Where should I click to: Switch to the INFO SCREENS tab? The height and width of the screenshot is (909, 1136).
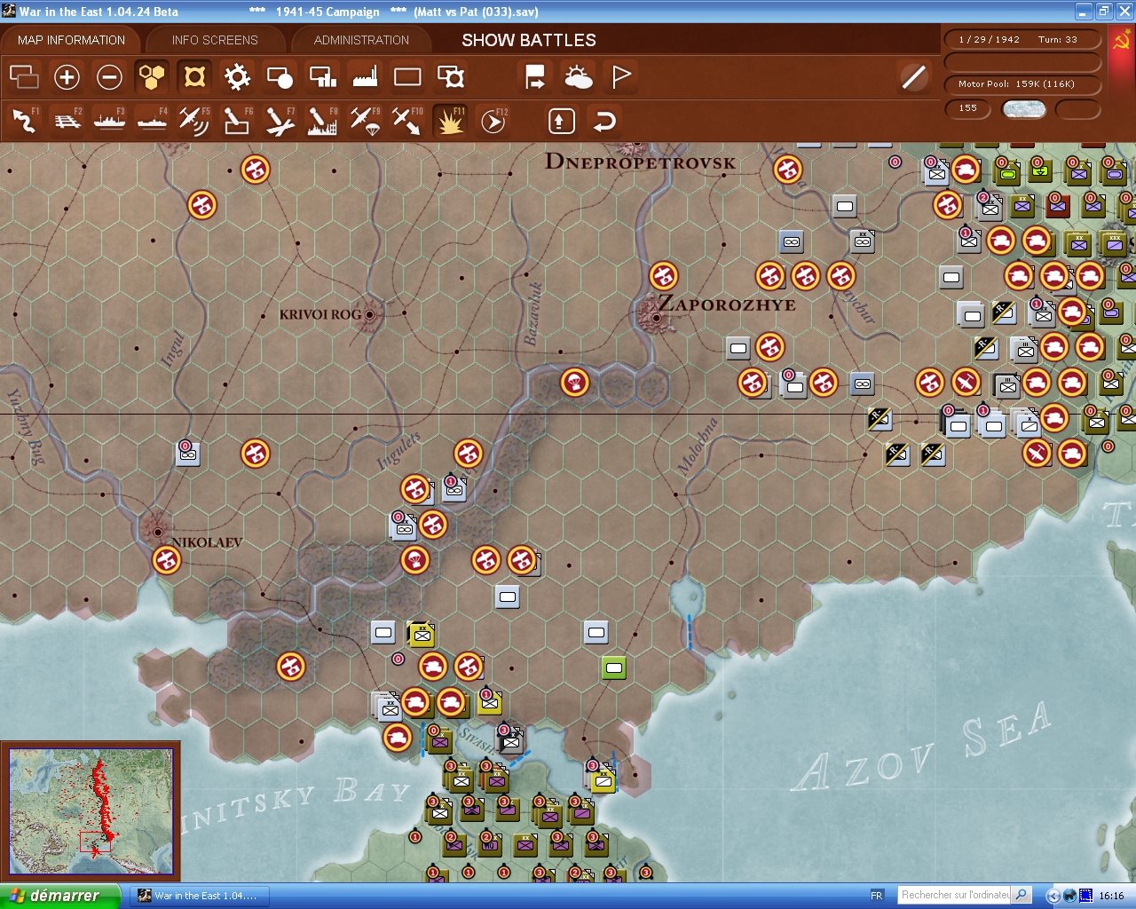215,40
